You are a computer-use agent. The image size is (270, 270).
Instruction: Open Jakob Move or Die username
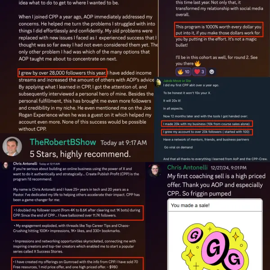pyautogui.click(x=177, y=81)
